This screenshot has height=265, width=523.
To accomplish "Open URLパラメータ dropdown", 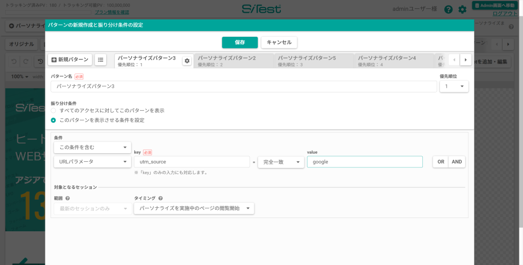I will (x=92, y=162).
